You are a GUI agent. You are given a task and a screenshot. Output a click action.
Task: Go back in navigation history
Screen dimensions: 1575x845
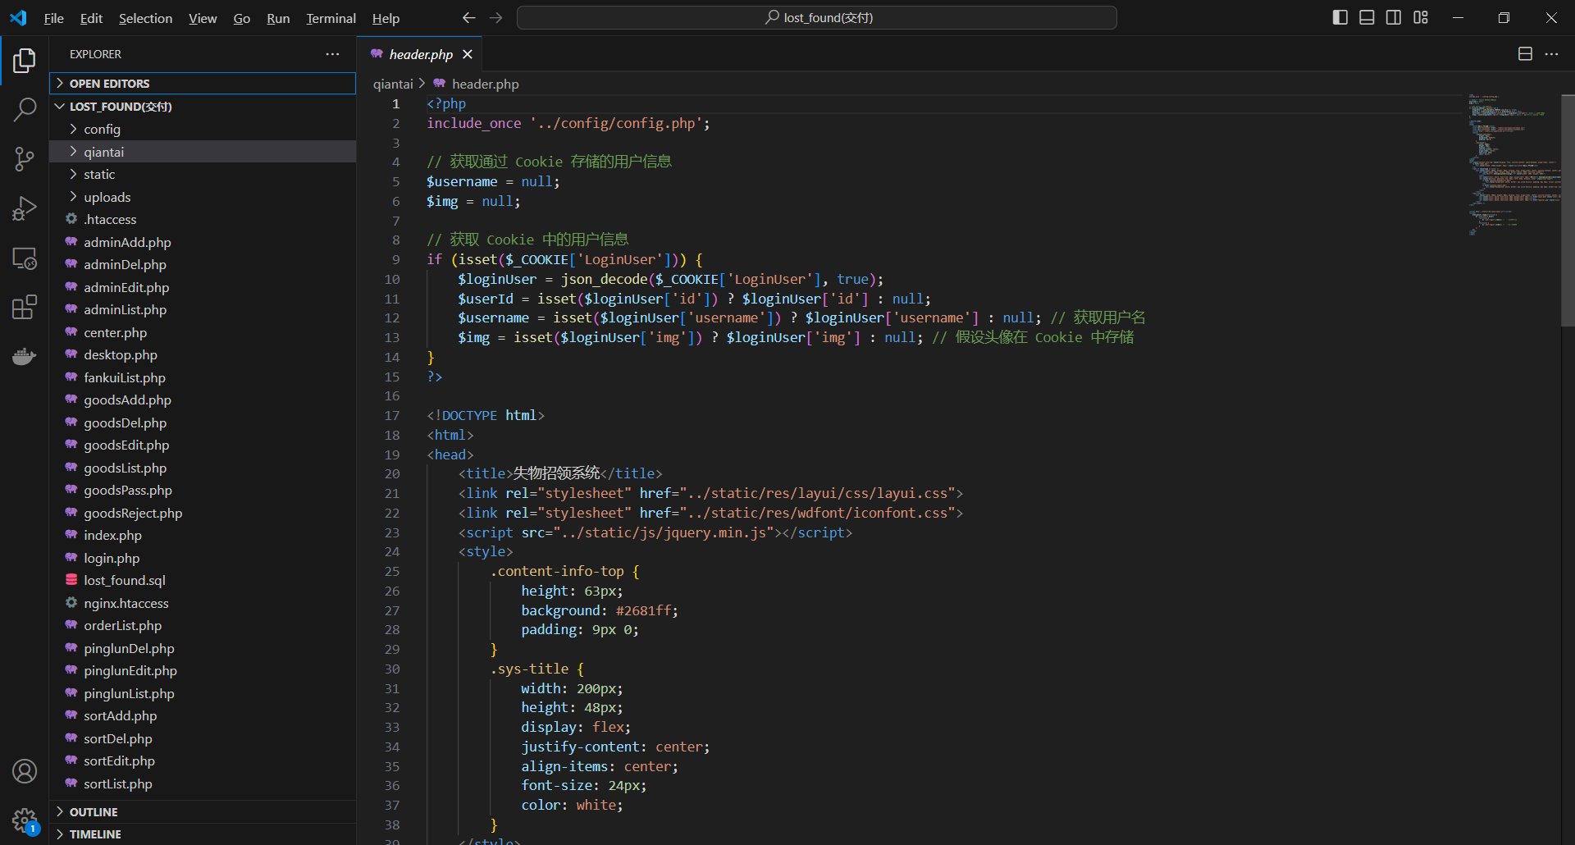[468, 18]
